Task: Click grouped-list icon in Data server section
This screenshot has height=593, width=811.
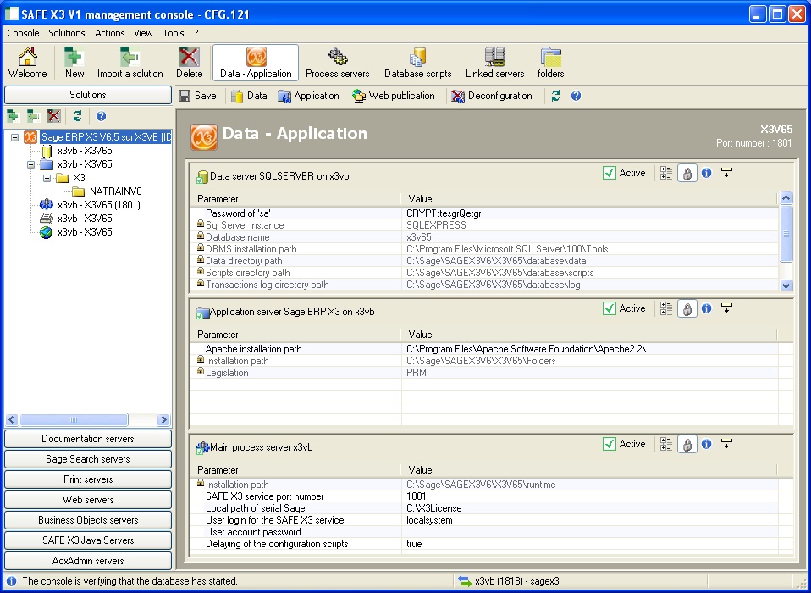Action: click(666, 173)
